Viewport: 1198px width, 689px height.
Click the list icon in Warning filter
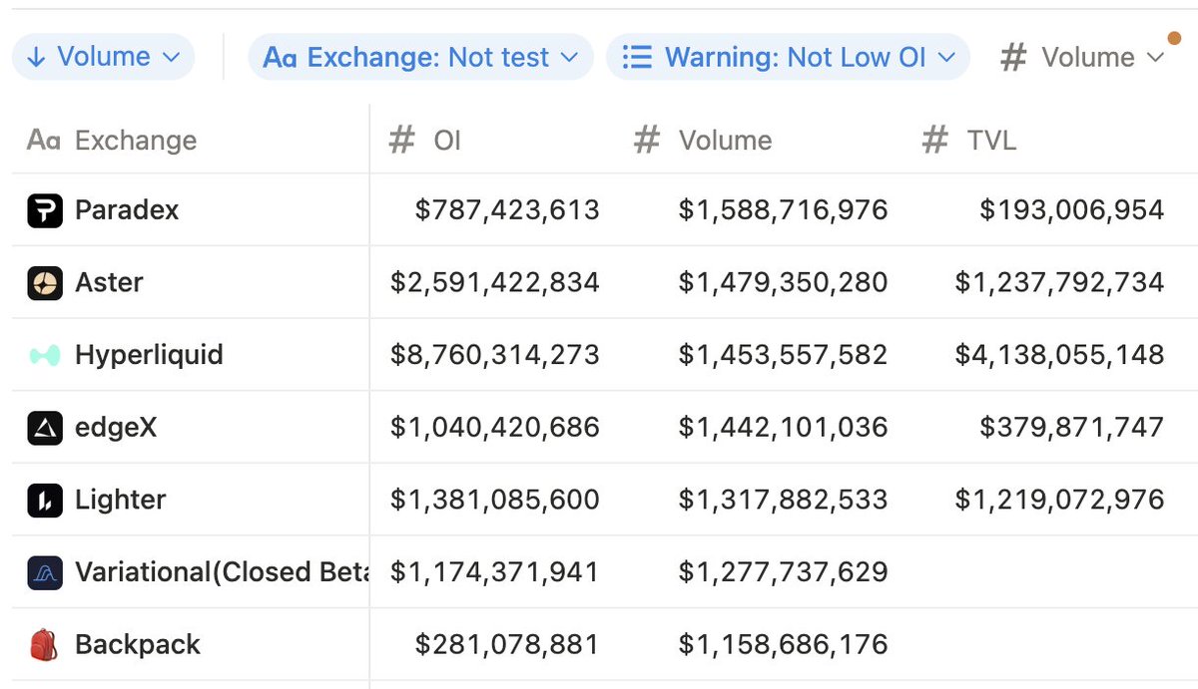coord(637,58)
